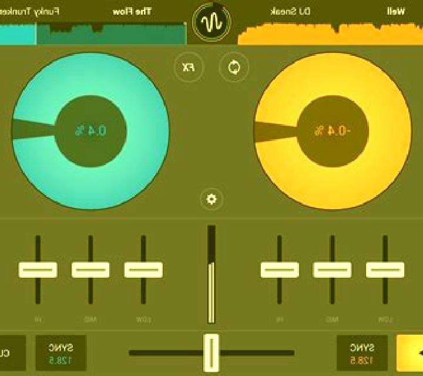This screenshot has height=376, width=423.
Task: Tap the teal turntable platter
Action: tap(90, 131)
